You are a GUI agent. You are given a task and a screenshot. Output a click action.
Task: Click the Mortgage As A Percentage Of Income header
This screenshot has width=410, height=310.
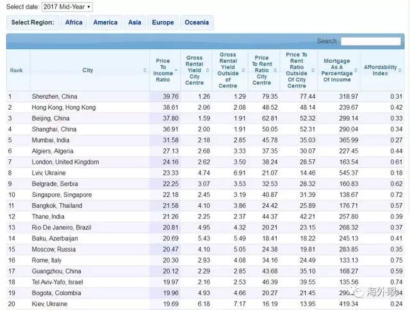click(x=337, y=70)
